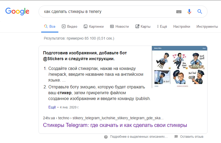
Task: Open Подробнее о выделенных описаниях link
Action: 139,137
